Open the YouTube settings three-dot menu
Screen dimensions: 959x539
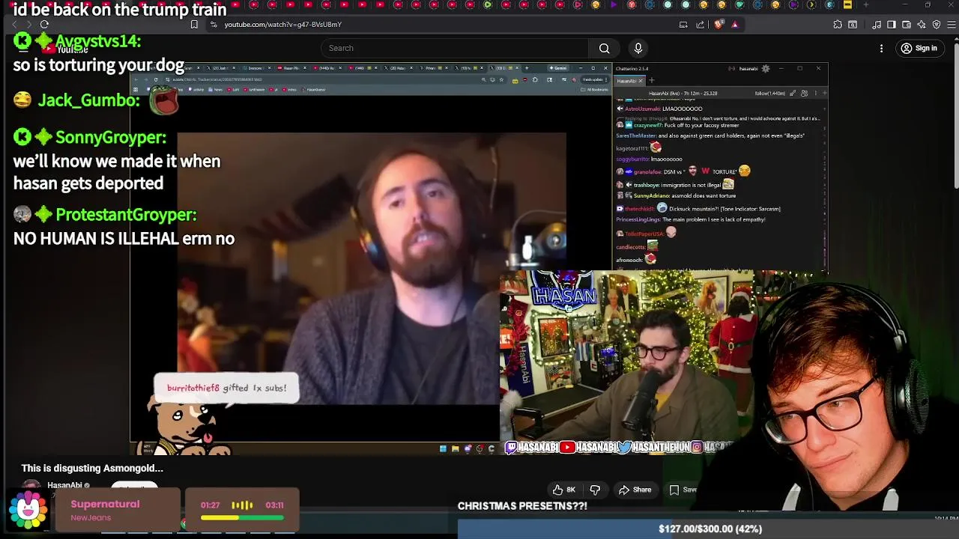881,48
